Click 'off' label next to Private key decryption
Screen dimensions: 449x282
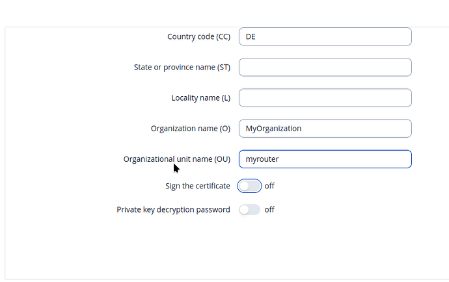(269, 210)
